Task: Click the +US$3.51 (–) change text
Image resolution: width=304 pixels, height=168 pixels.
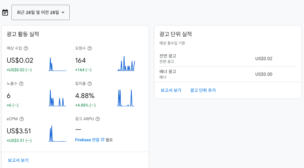Action: coord(19,141)
